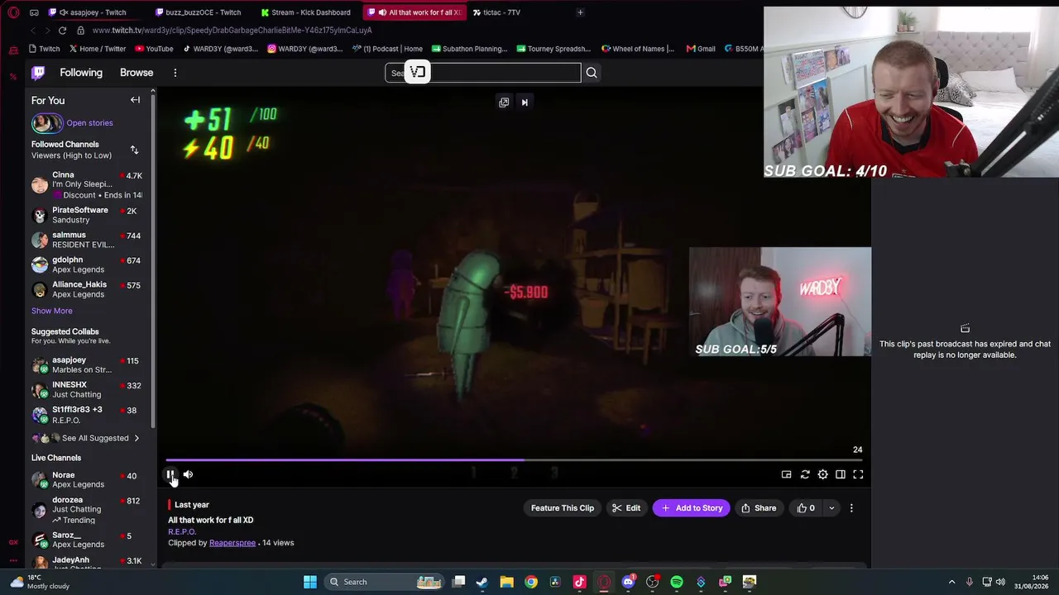Open Alliance_Hakis channel
Image resolution: width=1059 pixels, height=595 pixels.
(87, 289)
